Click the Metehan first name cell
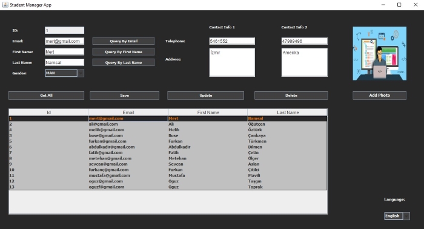Image resolution: width=424 pixels, height=229 pixels. point(208,158)
